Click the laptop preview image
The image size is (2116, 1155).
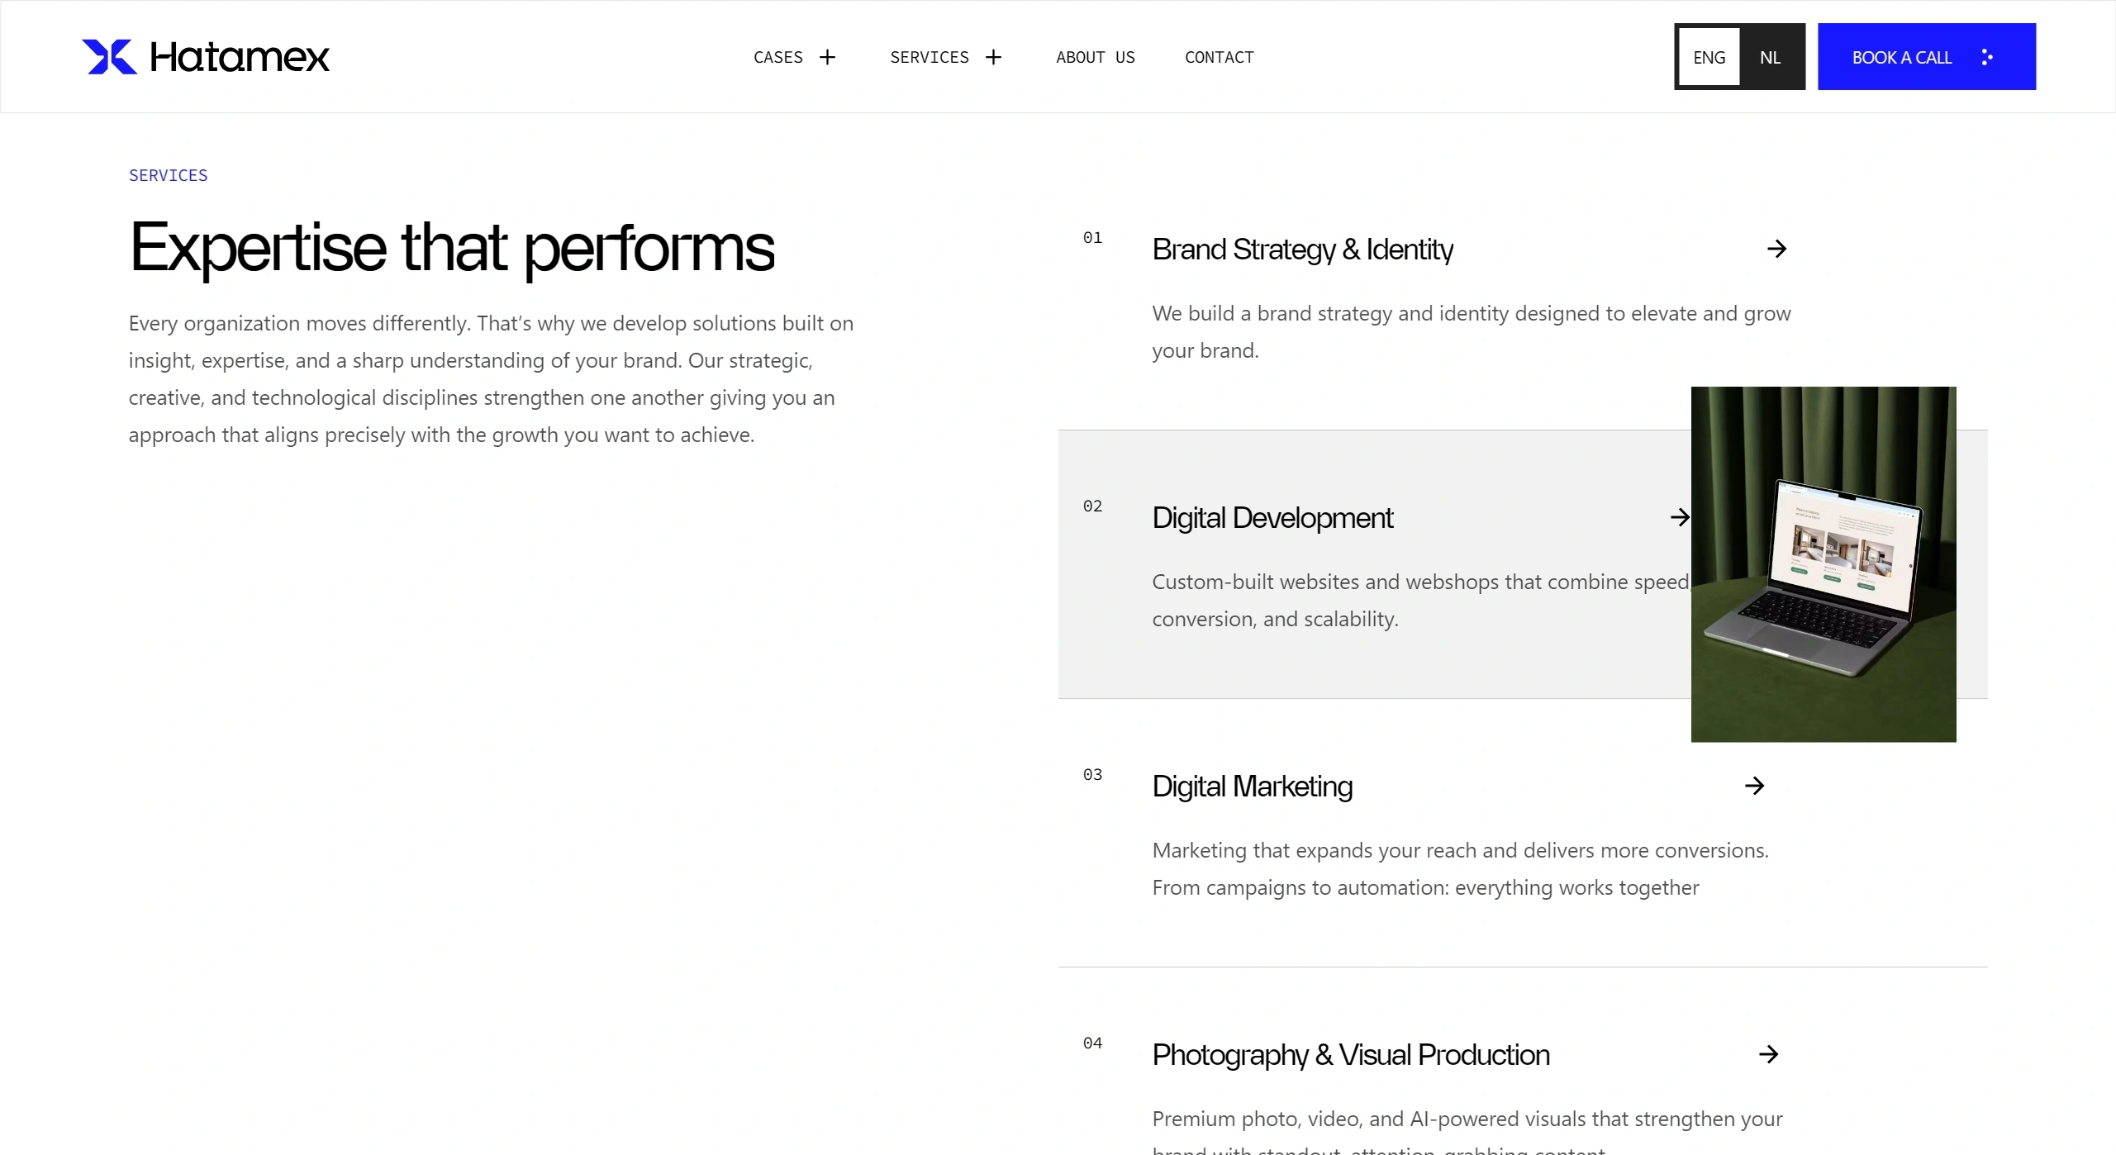click(1823, 564)
